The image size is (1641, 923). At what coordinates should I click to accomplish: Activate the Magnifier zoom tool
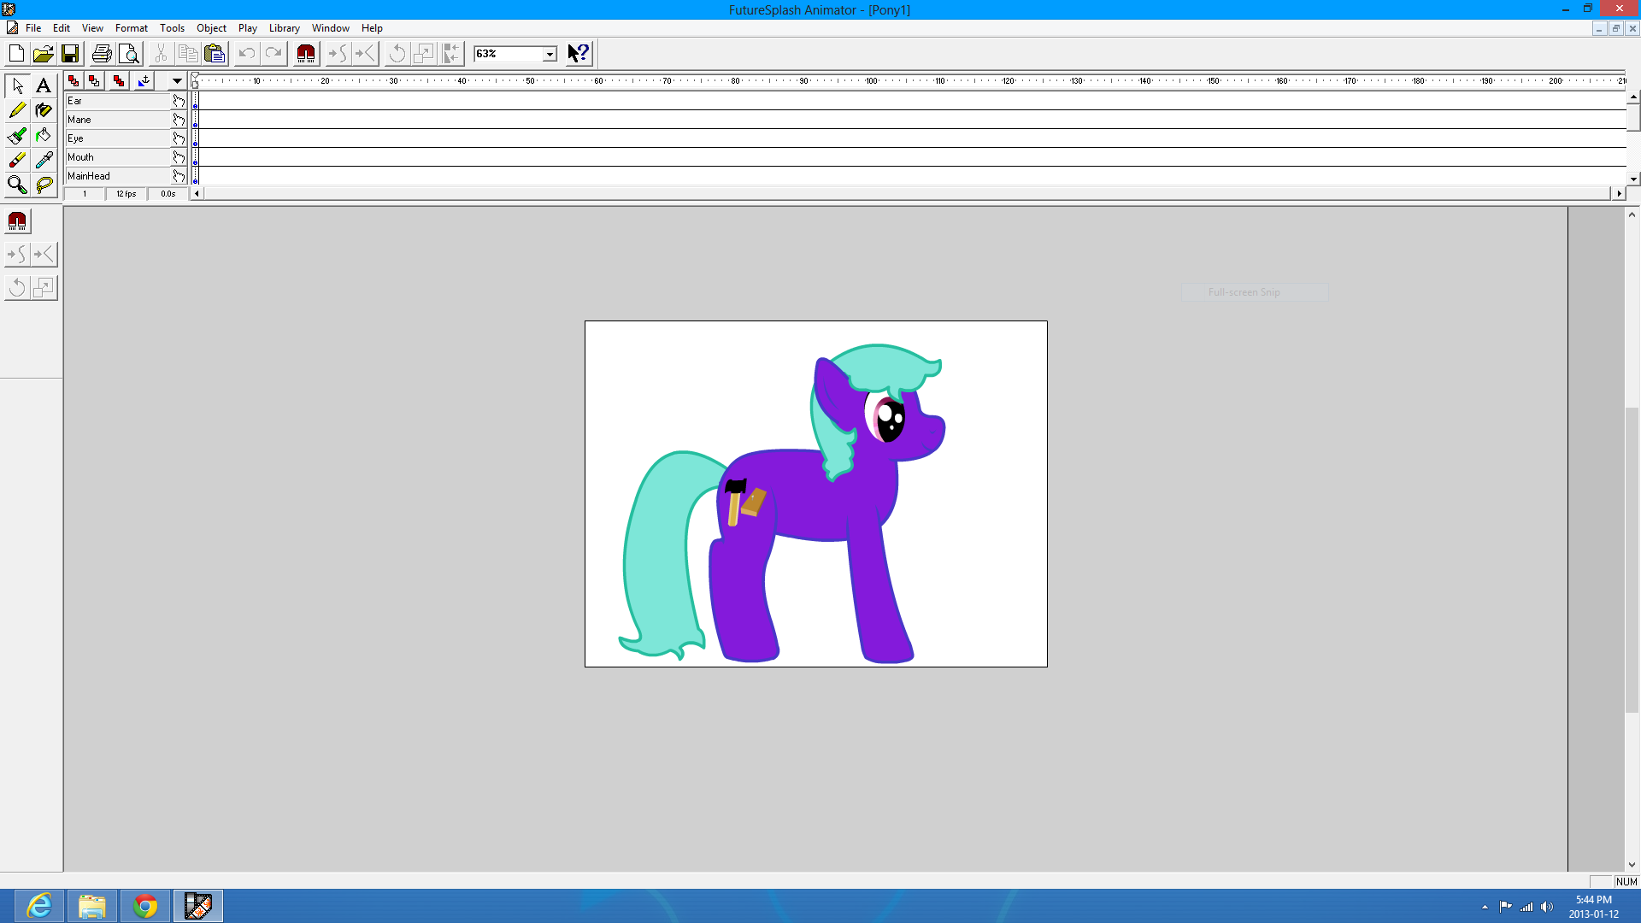tap(17, 185)
